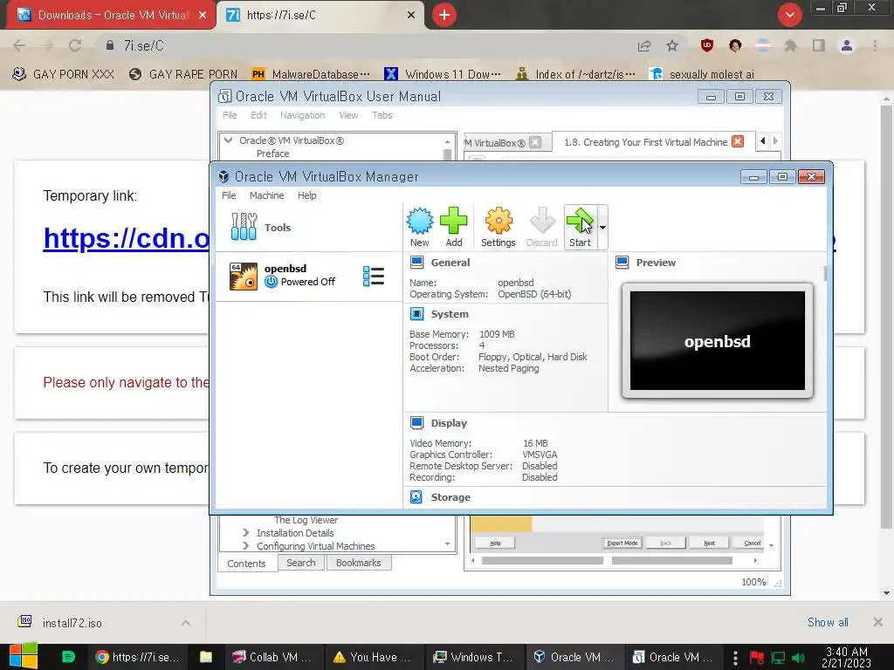Image resolution: width=894 pixels, height=670 pixels.
Task: Reload the browser page
Action: click(75, 45)
